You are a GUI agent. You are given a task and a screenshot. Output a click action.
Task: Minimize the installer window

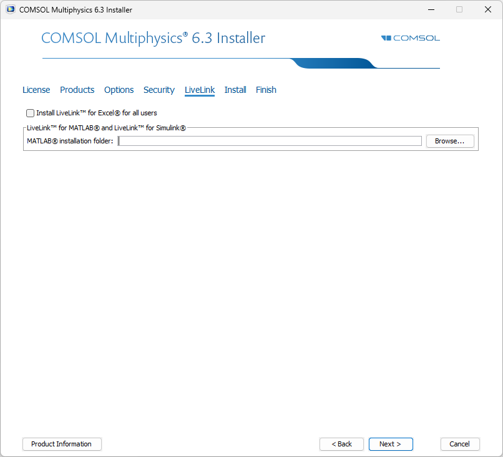point(431,9)
